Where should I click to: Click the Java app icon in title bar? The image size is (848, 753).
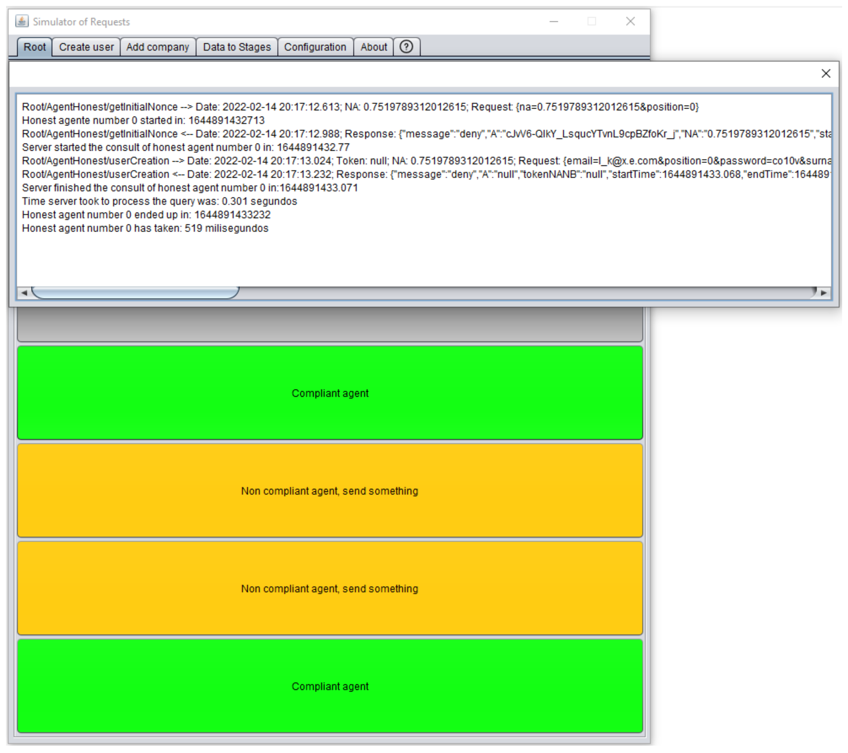pos(22,21)
